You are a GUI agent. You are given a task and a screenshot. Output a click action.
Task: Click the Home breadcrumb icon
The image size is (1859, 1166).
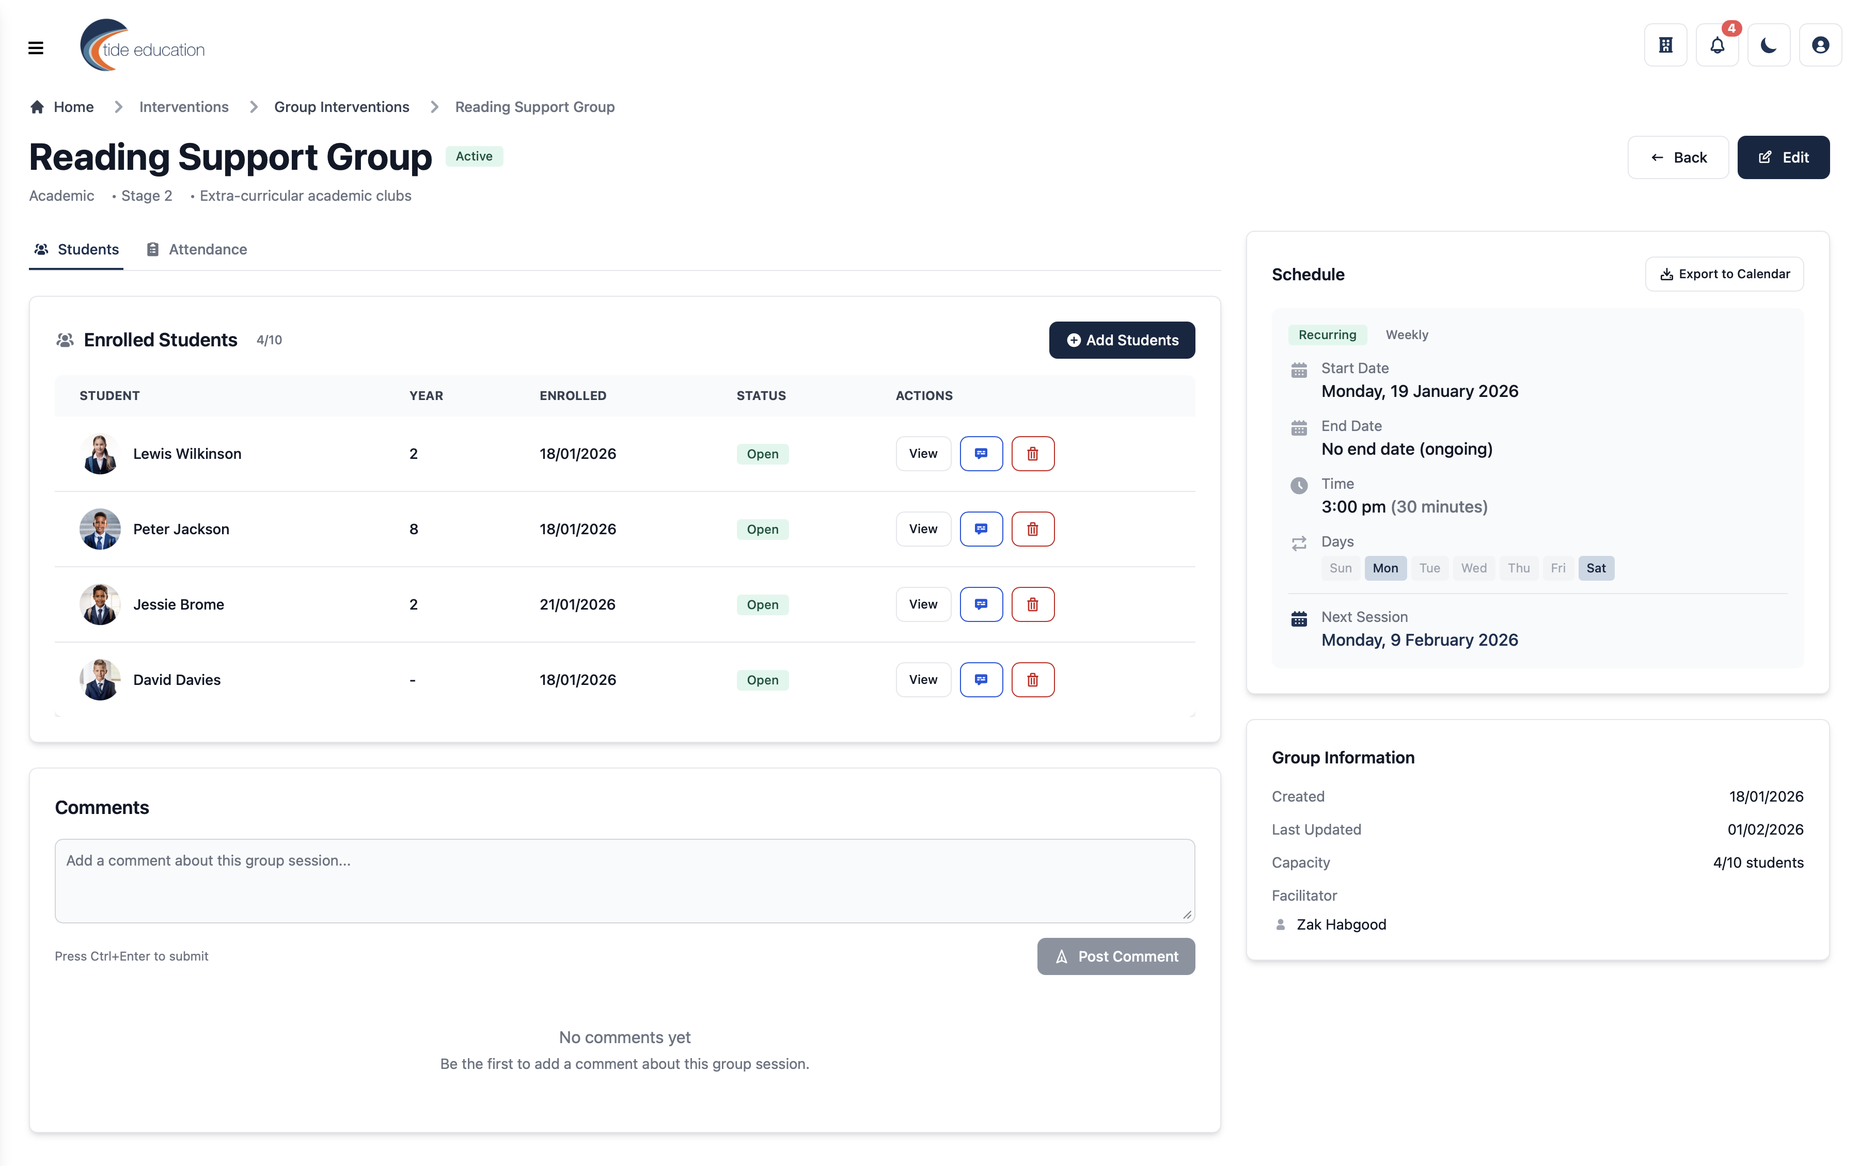click(37, 107)
